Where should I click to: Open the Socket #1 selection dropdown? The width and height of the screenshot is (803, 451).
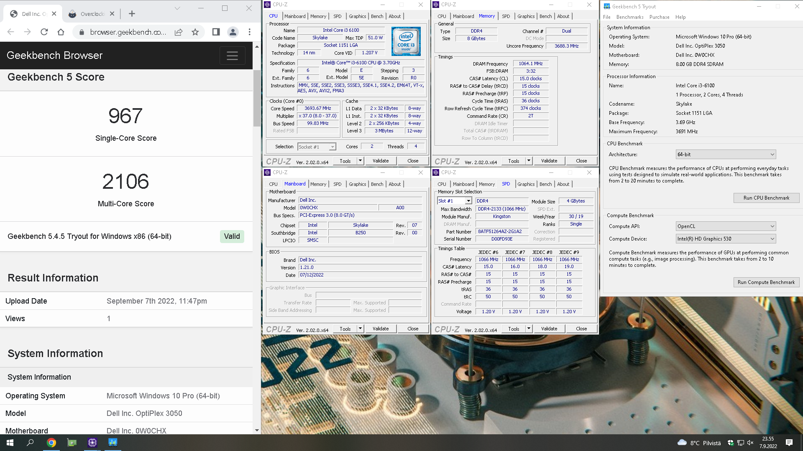point(317,147)
